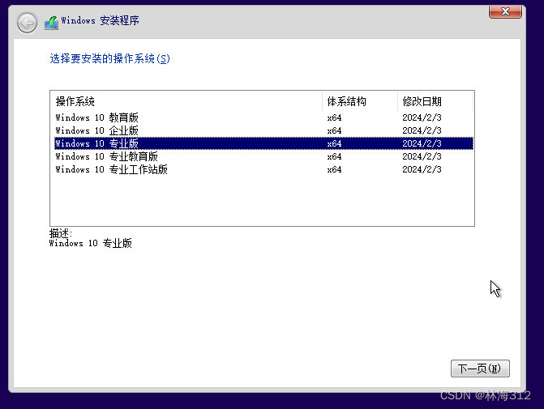Click the 下一页(N) button
This screenshot has height=409, width=544.
click(480, 368)
